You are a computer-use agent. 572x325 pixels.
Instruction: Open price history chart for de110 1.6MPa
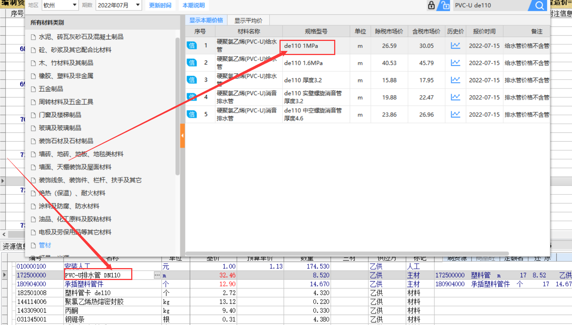[455, 62]
